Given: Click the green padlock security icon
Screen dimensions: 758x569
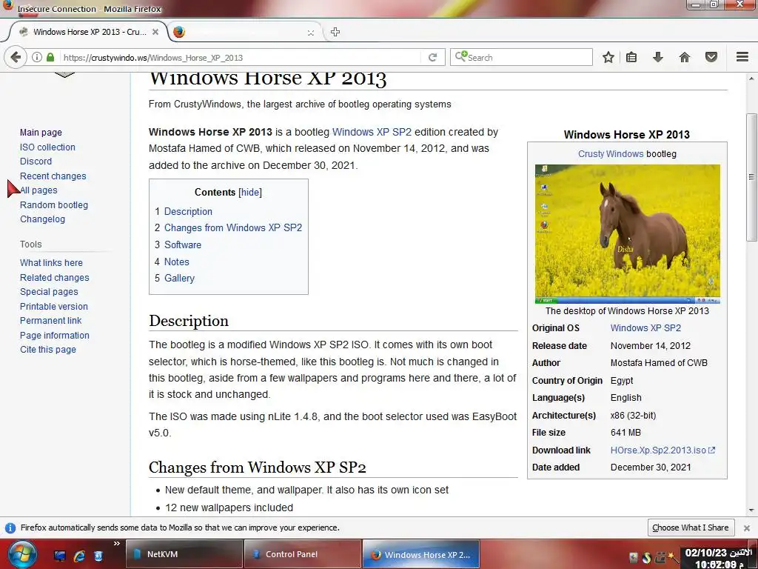Looking at the screenshot, I should [50, 57].
